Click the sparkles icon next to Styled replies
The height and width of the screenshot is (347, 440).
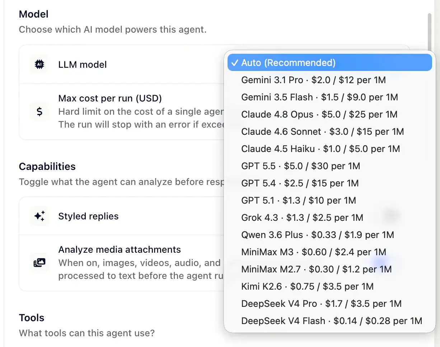(39, 216)
